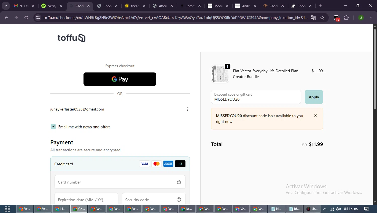Image resolution: width=377 pixels, height=213 pixels.
Task: Open the notification center icon
Action: [366, 209]
